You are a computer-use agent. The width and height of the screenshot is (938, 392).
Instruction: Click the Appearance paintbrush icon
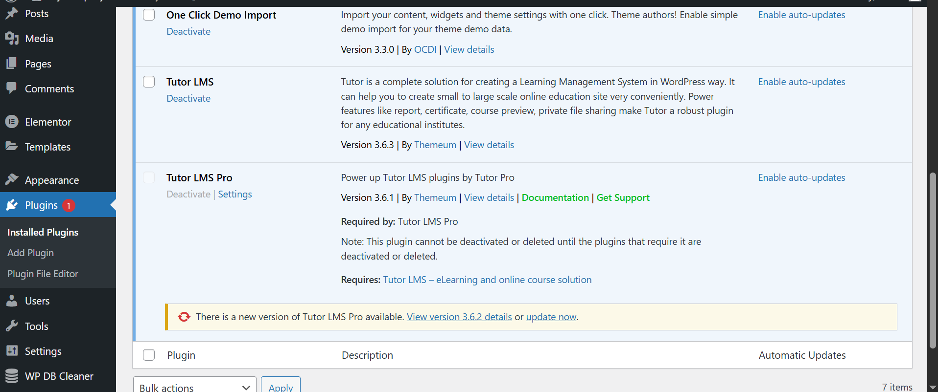[12, 179]
